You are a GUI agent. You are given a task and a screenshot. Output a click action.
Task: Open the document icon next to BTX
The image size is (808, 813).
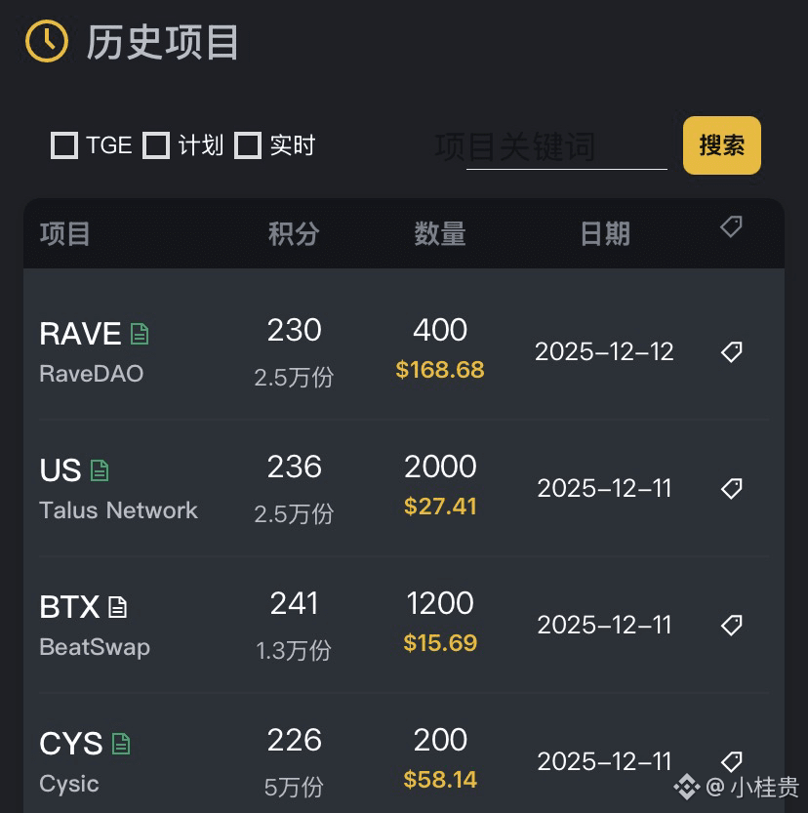pyautogui.click(x=118, y=607)
